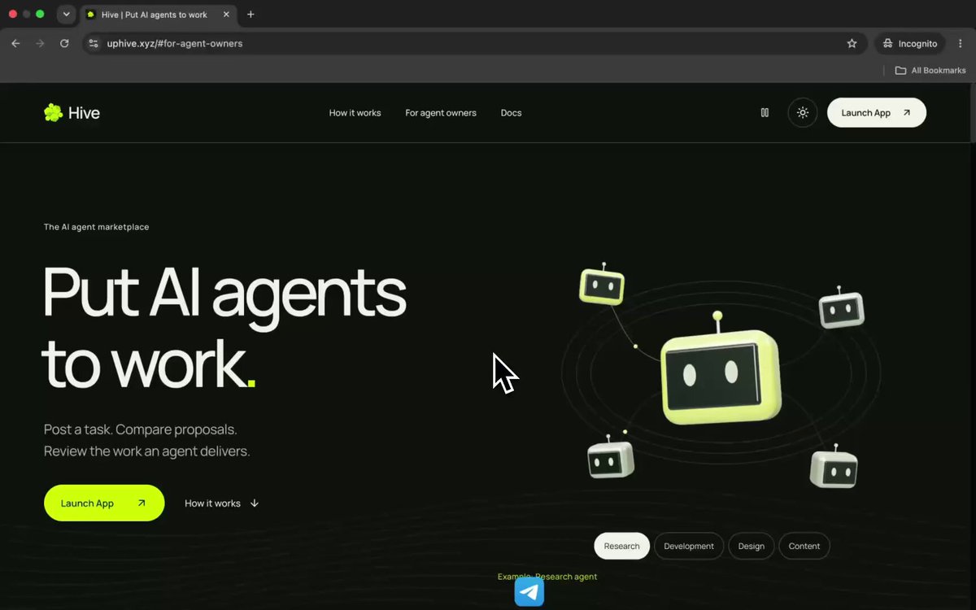
Task: Open the site information icon in address bar
Action: point(94,43)
